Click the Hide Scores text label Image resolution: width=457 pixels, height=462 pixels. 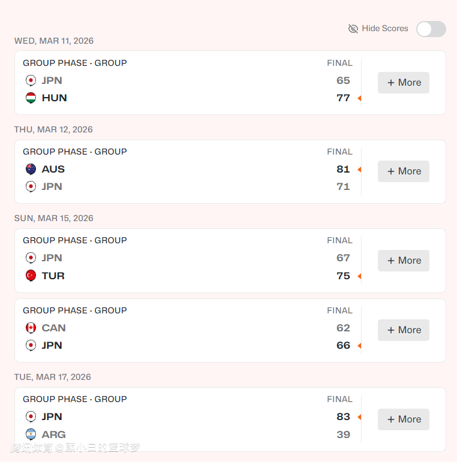[385, 29]
